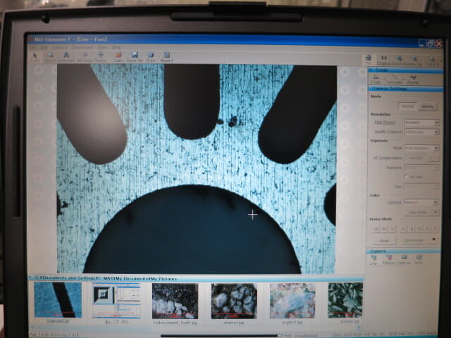451x338 pixels.
Task: Select the third Scene Mode button
Action: pos(393,229)
